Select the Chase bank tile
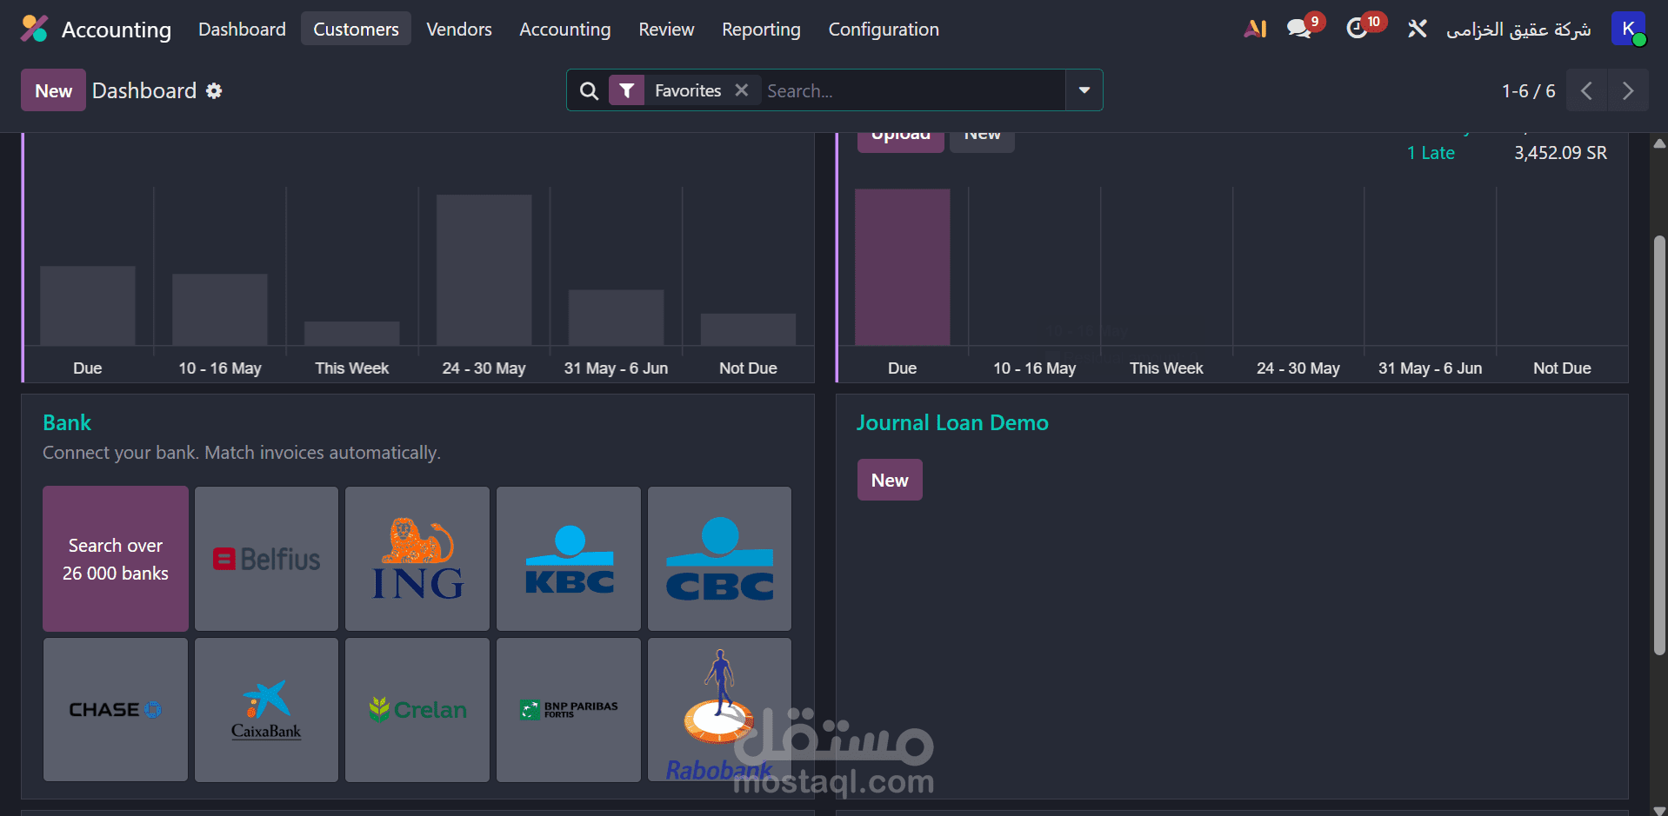This screenshot has width=1668, height=816. coord(116,710)
